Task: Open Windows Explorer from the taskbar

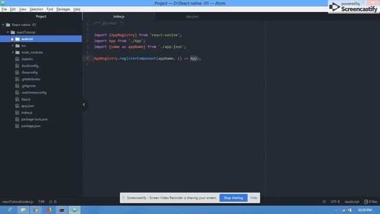Action: coord(23,210)
